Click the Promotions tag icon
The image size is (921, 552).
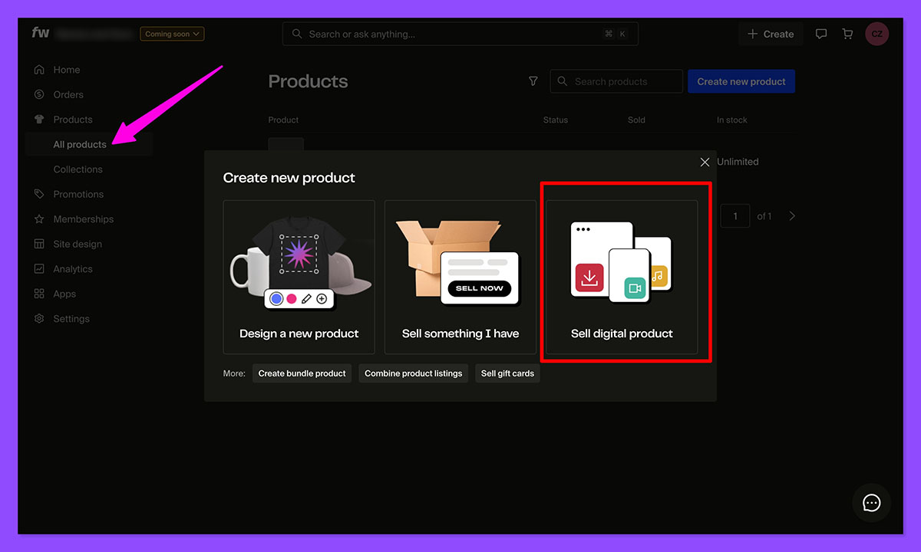coord(38,194)
